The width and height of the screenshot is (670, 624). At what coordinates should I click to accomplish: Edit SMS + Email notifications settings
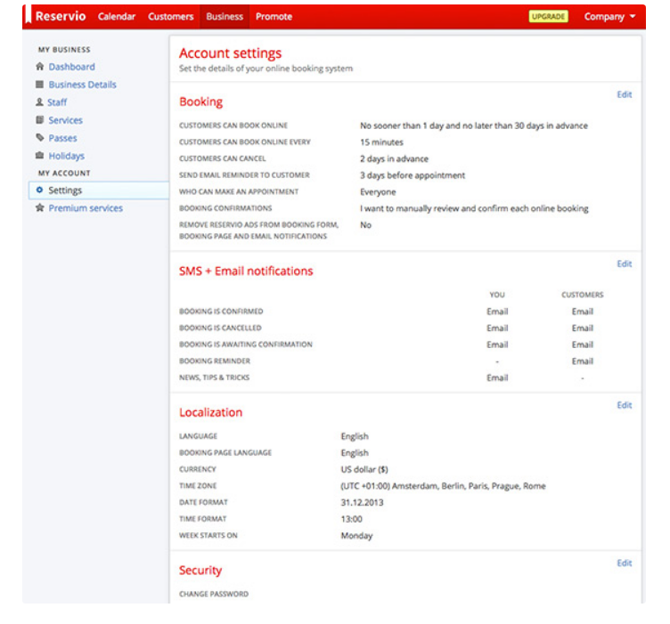[x=624, y=263]
